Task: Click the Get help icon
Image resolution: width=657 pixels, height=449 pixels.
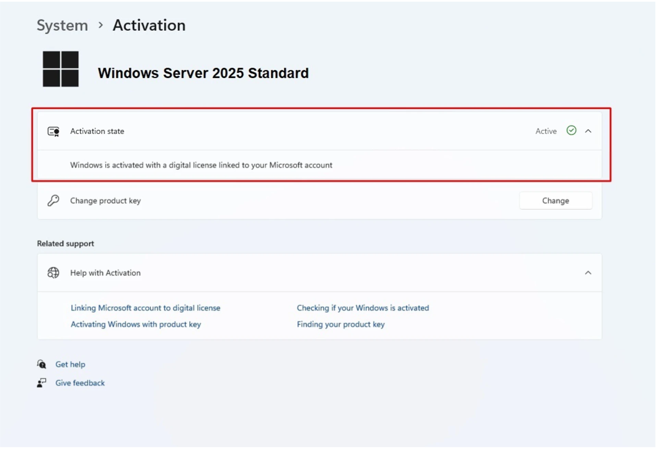Action: tap(42, 364)
